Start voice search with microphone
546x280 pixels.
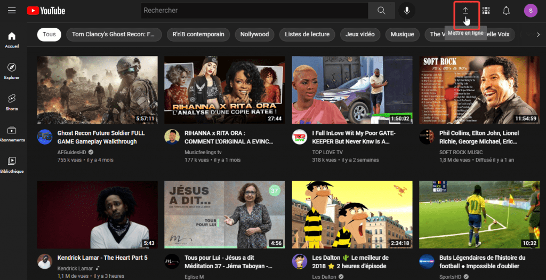pos(407,11)
